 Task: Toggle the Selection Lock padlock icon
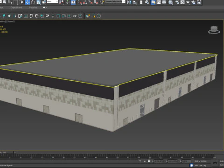coord(145,161)
